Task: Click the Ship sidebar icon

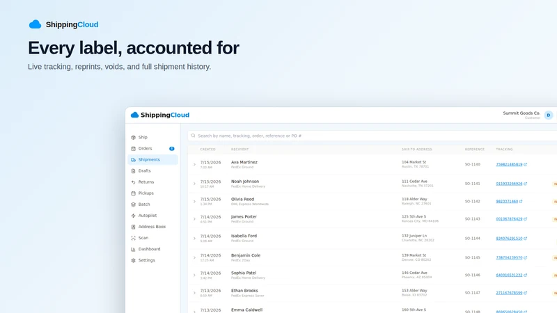Action: 133,137
